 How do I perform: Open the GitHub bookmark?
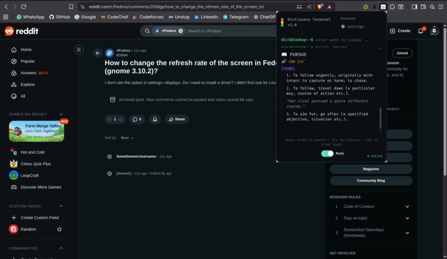click(x=59, y=17)
